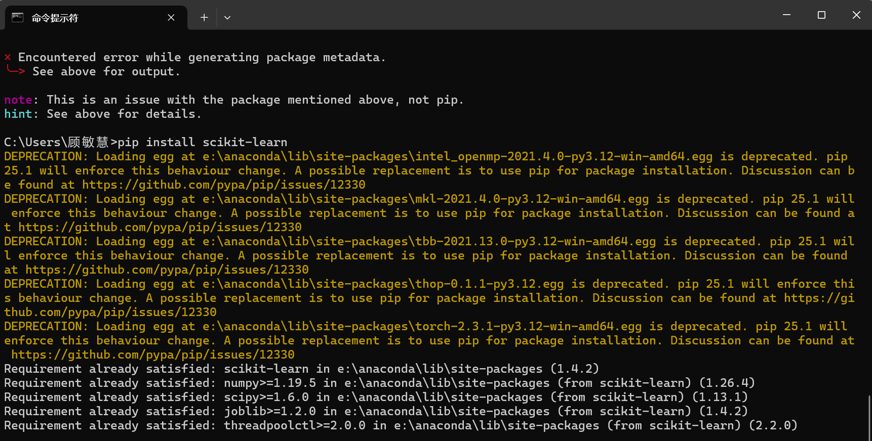Screen dimensions: 872x441
Task: Click the new tab plus icon
Action: point(204,17)
